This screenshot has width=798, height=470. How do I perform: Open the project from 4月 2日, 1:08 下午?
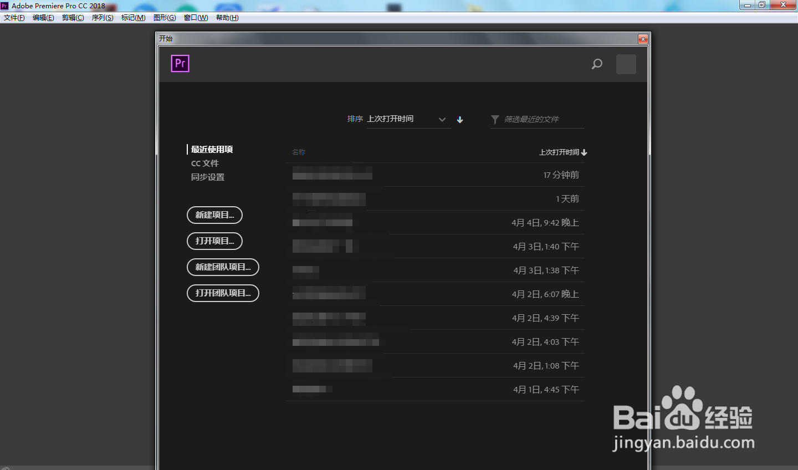click(436, 366)
